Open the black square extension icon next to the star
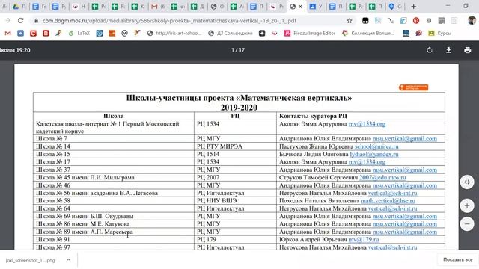 click(x=365, y=21)
